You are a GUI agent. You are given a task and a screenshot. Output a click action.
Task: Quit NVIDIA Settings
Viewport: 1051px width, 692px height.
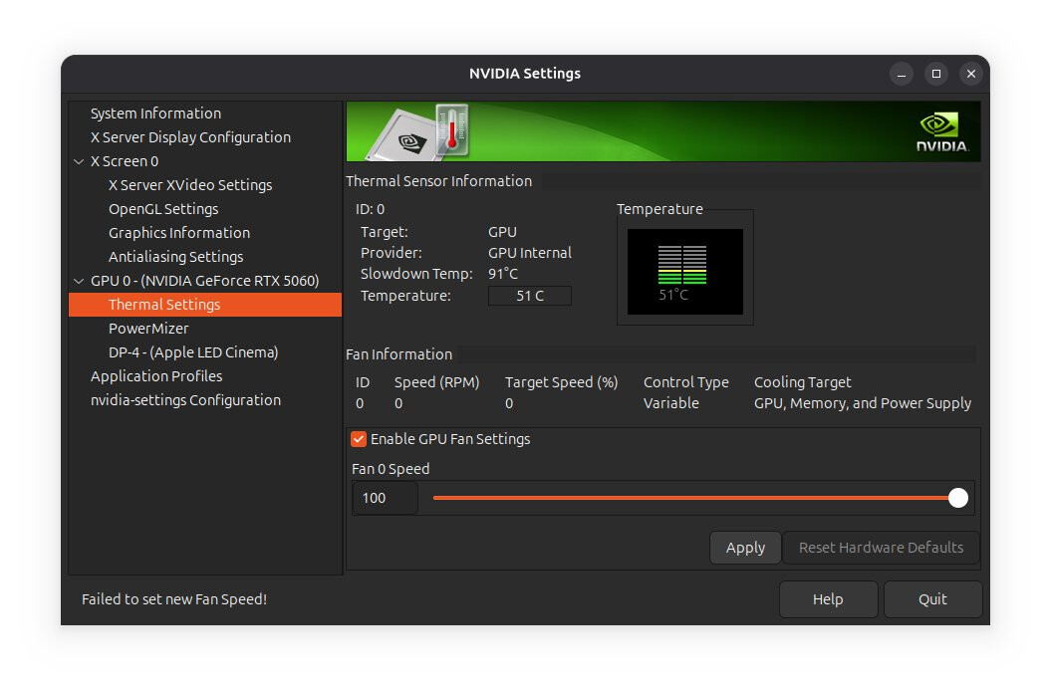point(932,599)
